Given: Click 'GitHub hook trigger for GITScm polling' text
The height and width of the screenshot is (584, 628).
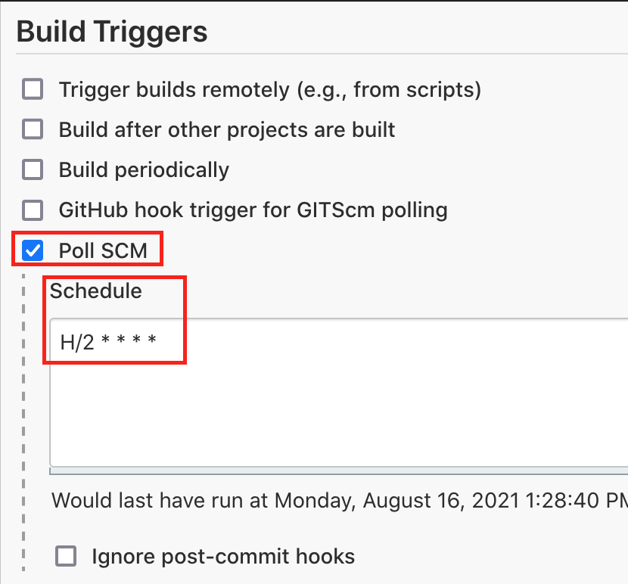Looking at the screenshot, I should [253, 210].
